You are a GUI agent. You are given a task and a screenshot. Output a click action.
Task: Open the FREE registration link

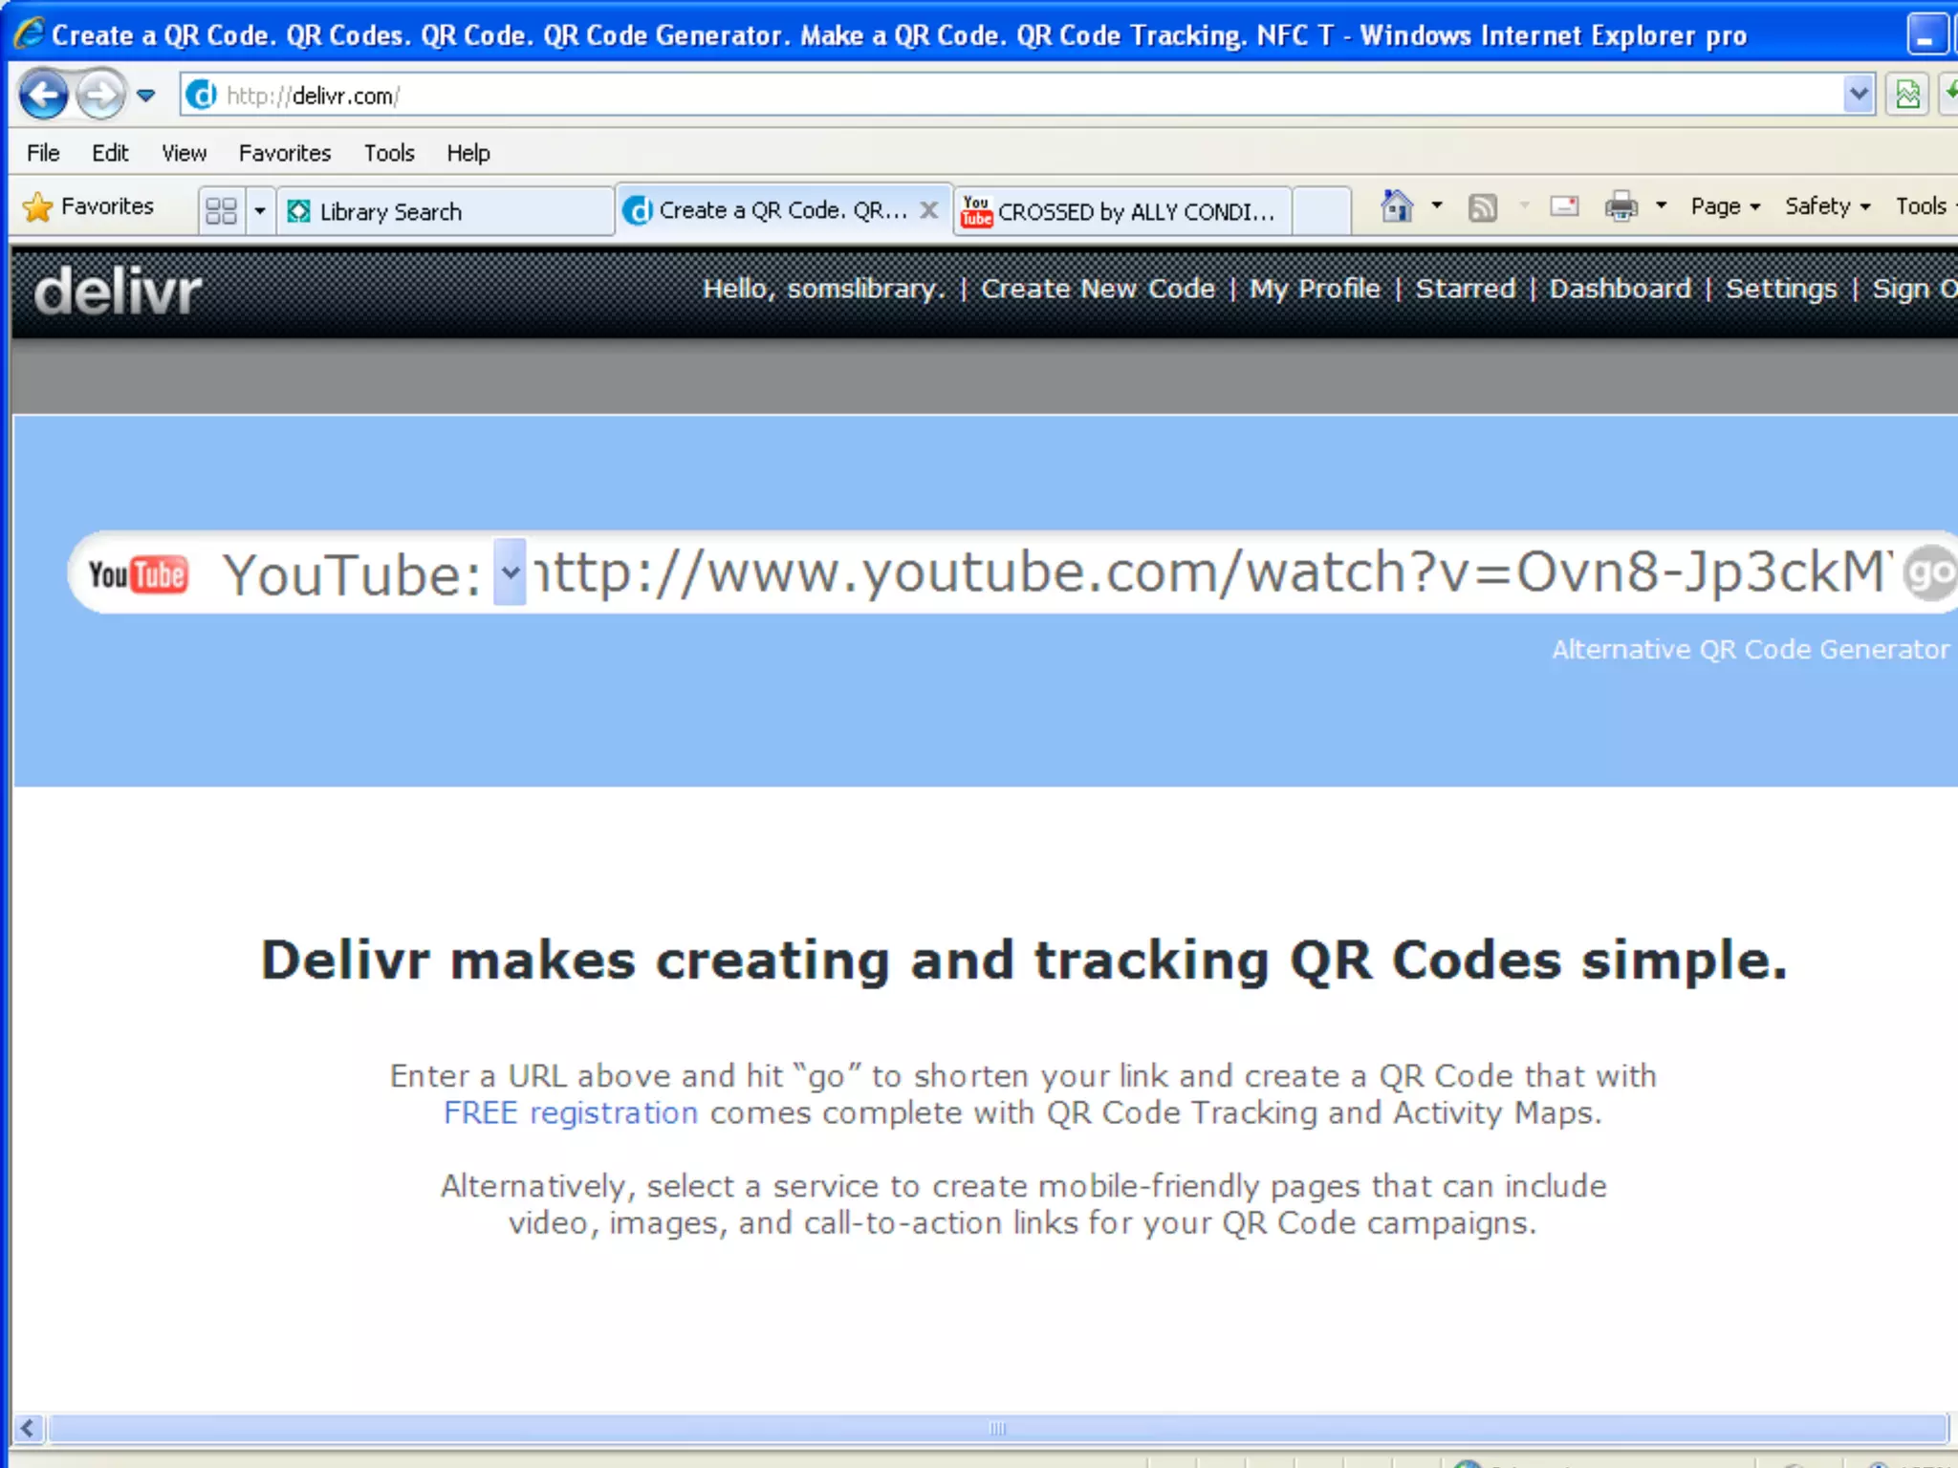click(571, 1113)
